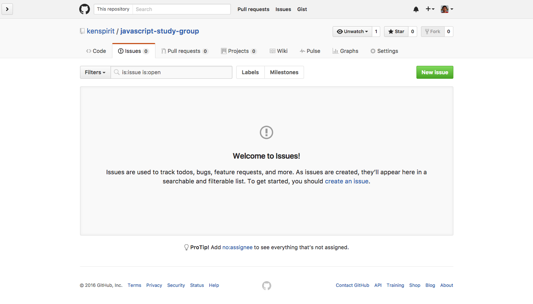Viewport: 533px width, 304px height.
Task: Open the About footer link
Action: [x=447, y=285]
